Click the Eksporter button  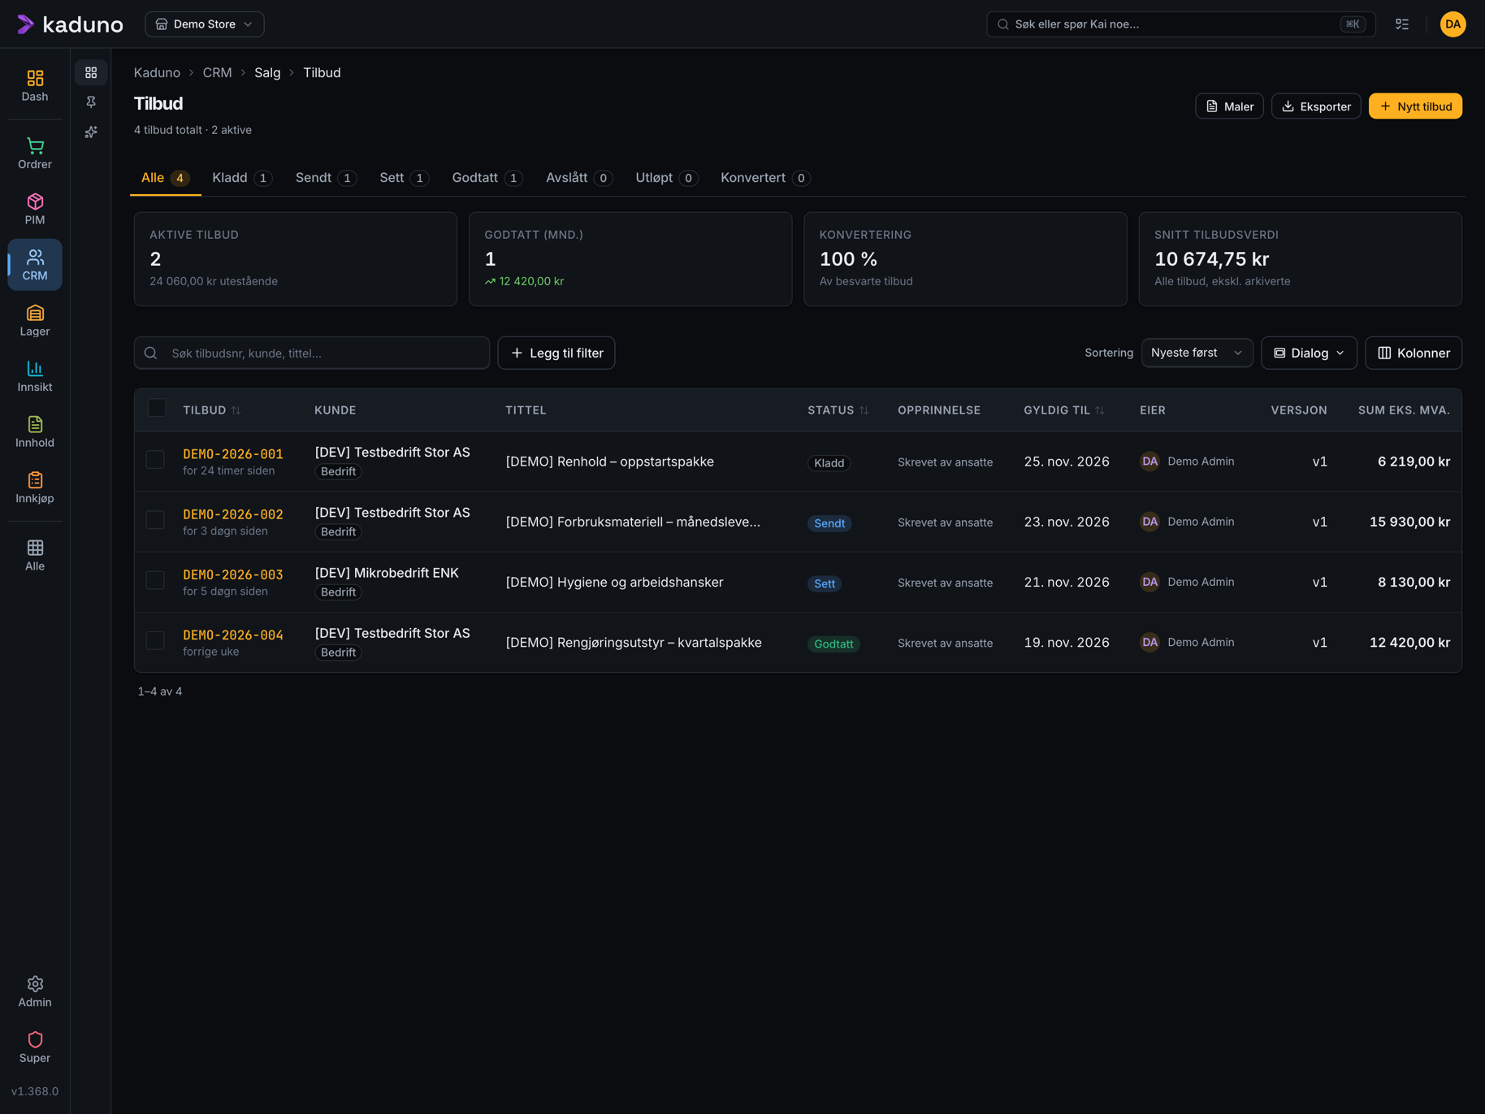point(1316,106)
